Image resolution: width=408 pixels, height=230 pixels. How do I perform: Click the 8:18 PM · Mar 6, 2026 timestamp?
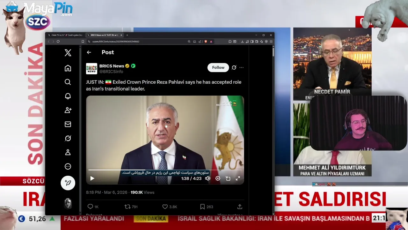point(107,192)
